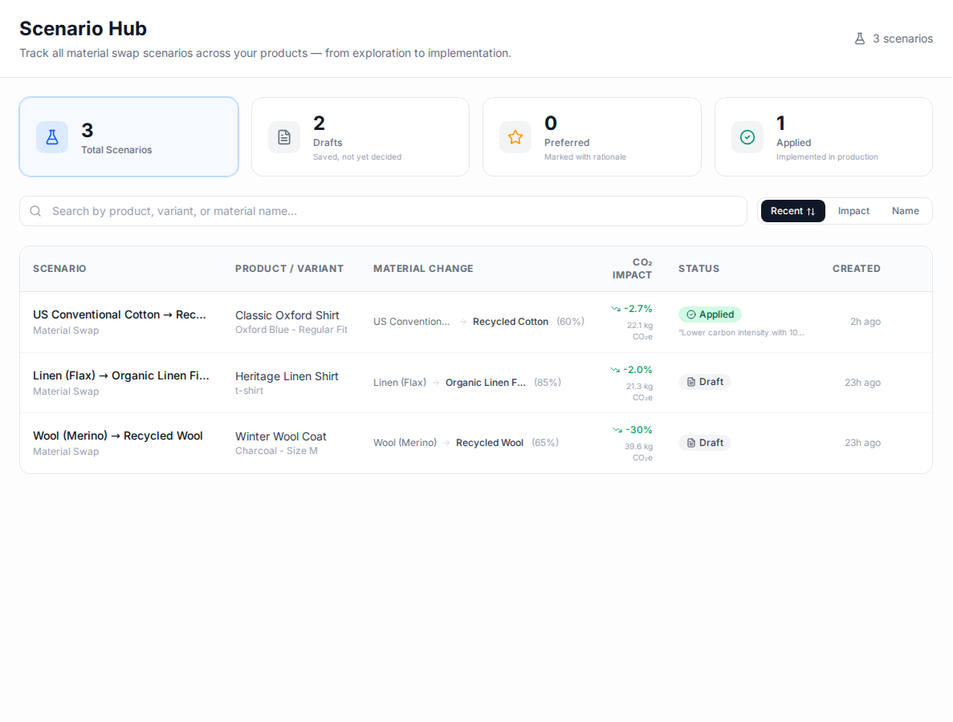Click the Draft badge in Heritage Linen Shirt row
Image resolution: width=953 pixels, height=722 pixels.
coord(705,382)
